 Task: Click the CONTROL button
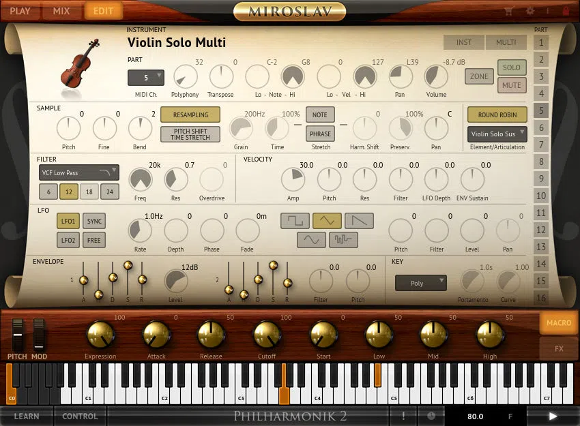point(80,416)
